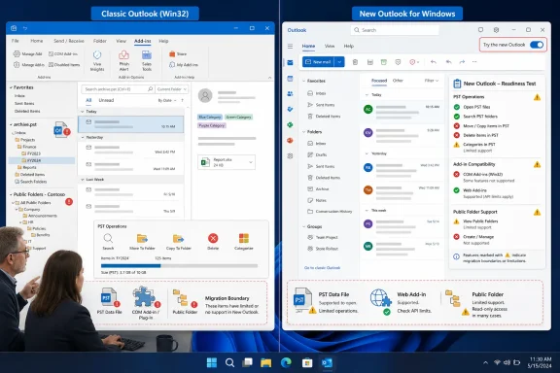
Task: Open the Send / Receive ribbon tab
Action: pyautogui.click(x=69, y=41)
